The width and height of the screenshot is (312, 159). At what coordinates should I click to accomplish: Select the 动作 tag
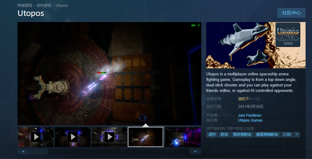click(x=212, y=134)
